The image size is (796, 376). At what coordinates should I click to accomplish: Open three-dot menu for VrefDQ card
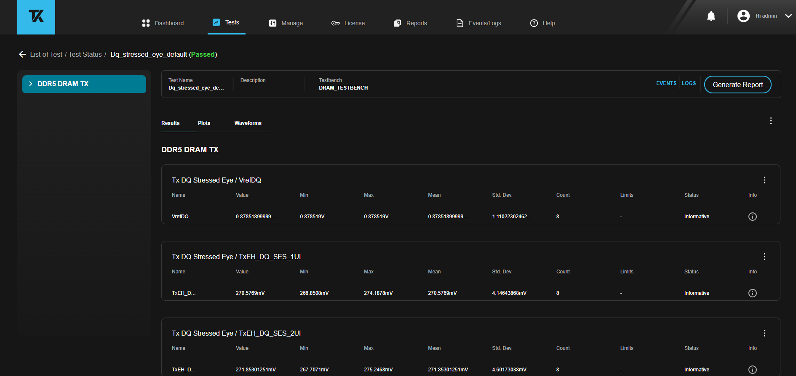pyautogui.click(x=764, y=180)
